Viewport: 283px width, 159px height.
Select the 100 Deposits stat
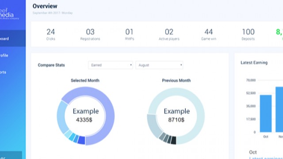248,34
